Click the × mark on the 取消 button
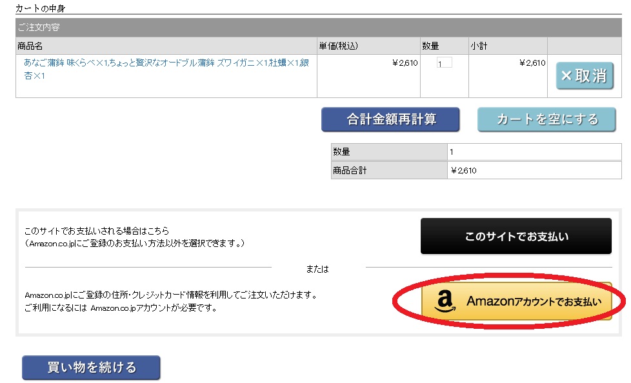The width and height of the screenshot is (631, 383). point(566,75)
